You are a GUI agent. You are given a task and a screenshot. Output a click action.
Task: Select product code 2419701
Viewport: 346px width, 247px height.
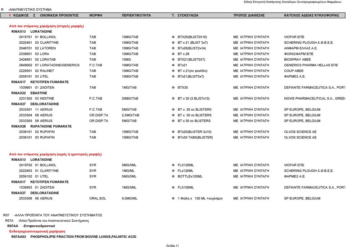click(26, 37)
